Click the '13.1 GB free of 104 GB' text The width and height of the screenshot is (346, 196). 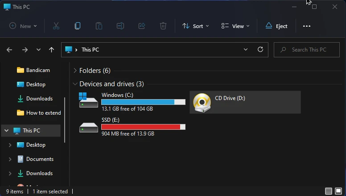click(128, 109)
